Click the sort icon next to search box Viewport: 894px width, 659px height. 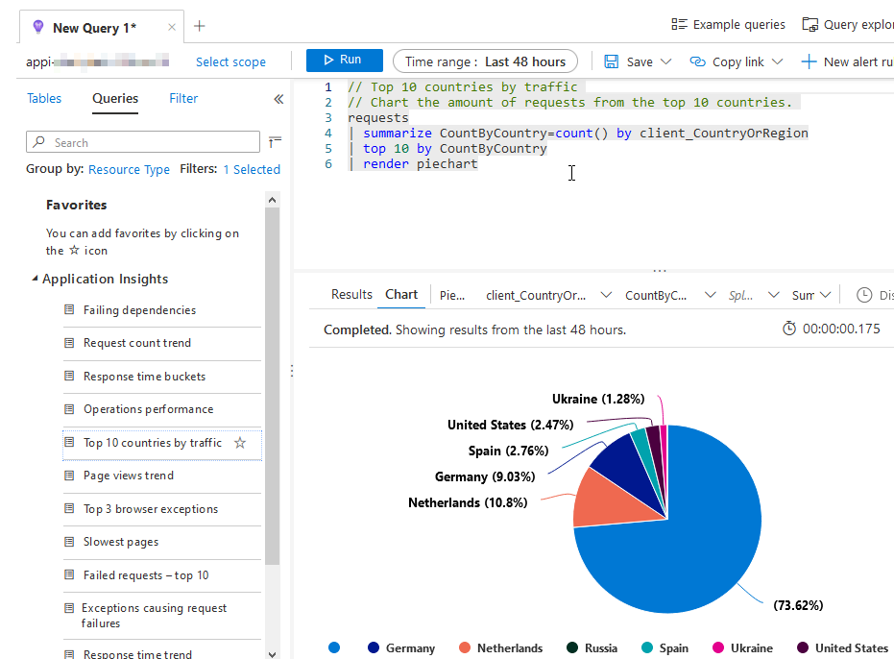pyautogui.click(x=276, y=142)
